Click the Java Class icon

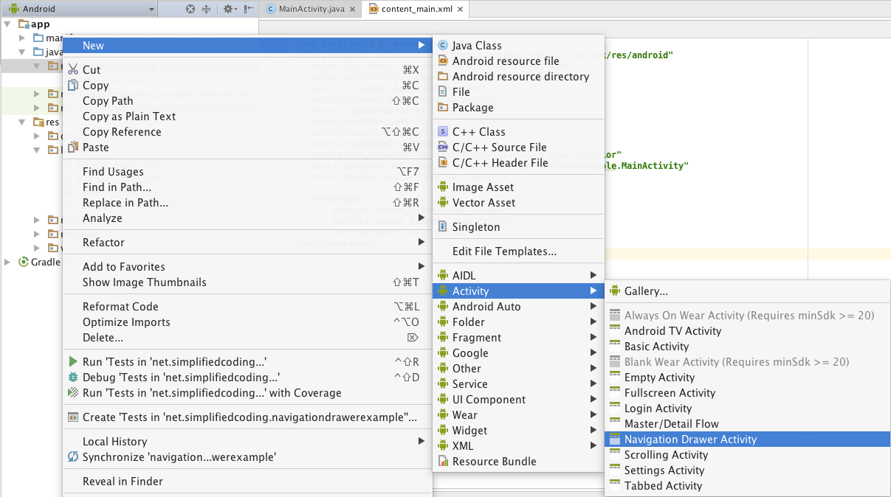(443, 46)
